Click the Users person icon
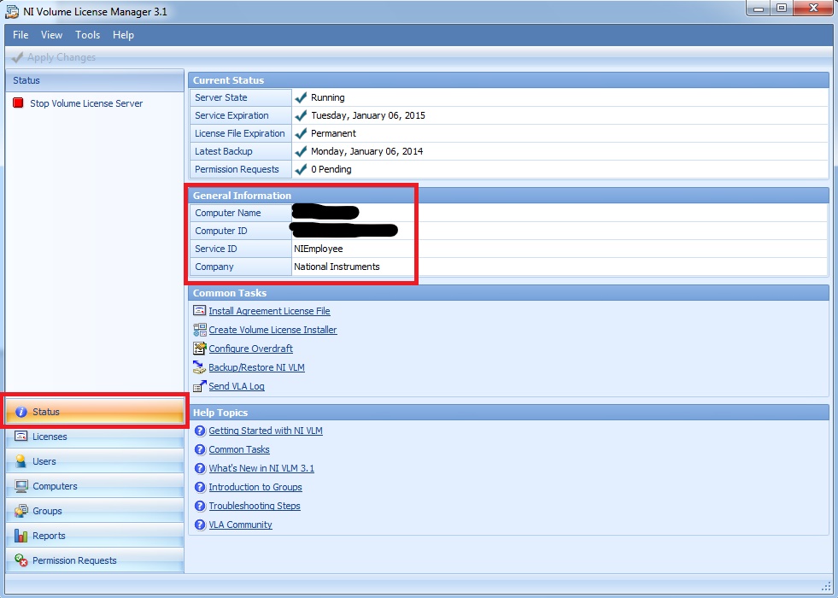The height and width of the screenshot is (598, 838). (x=21, y=460)
